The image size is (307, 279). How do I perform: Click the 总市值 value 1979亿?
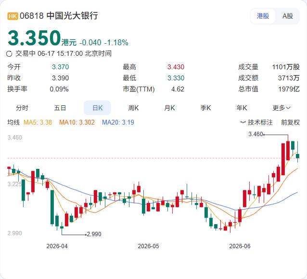tap(289, 89)
